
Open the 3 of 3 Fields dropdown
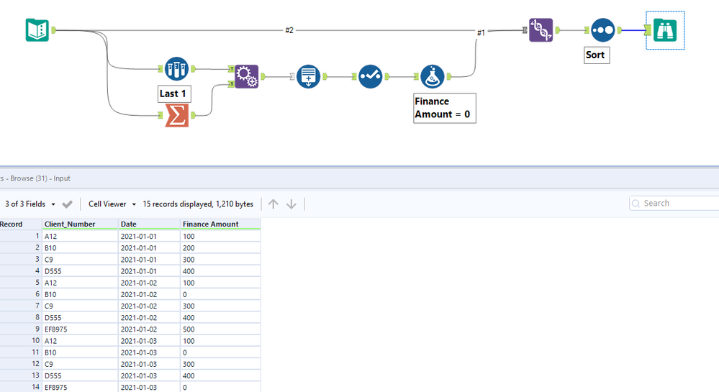click(30, 204)
